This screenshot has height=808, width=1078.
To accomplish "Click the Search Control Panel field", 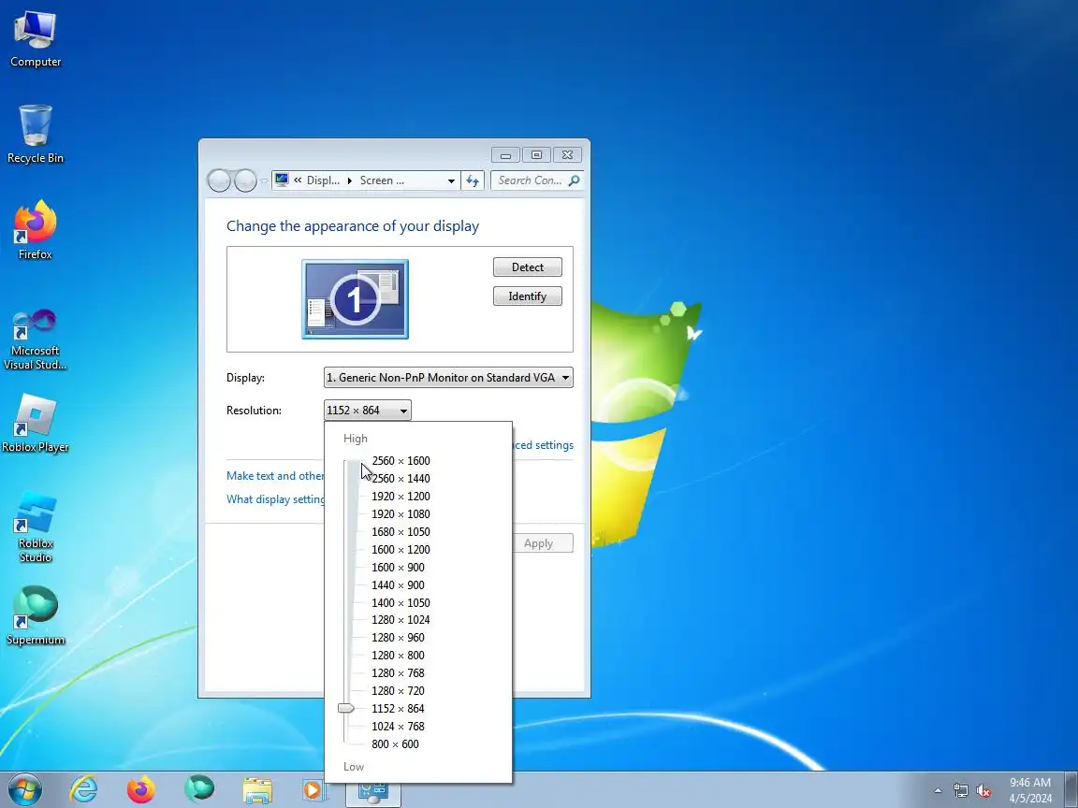I will (537, 180).
